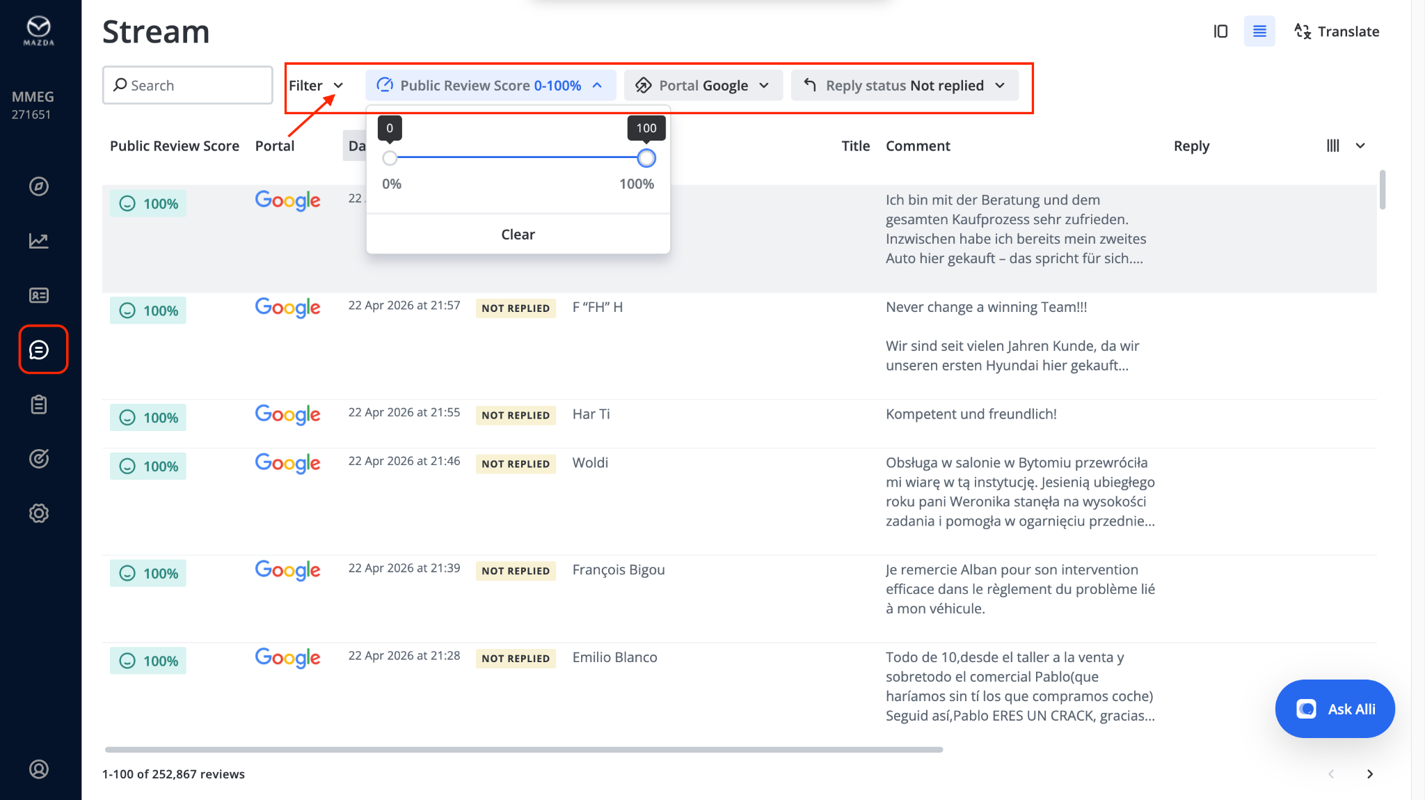Click the Public Review Score column header
Screen dimensions: 1425x800
(x=174, y=146)
